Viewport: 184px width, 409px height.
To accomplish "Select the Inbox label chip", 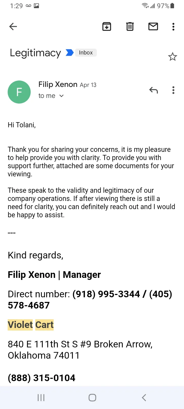I will point(86,53).
